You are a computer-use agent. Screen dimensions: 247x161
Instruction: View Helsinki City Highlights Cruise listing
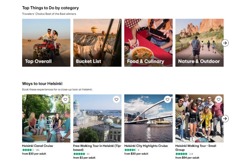click(x=146, y=146)
